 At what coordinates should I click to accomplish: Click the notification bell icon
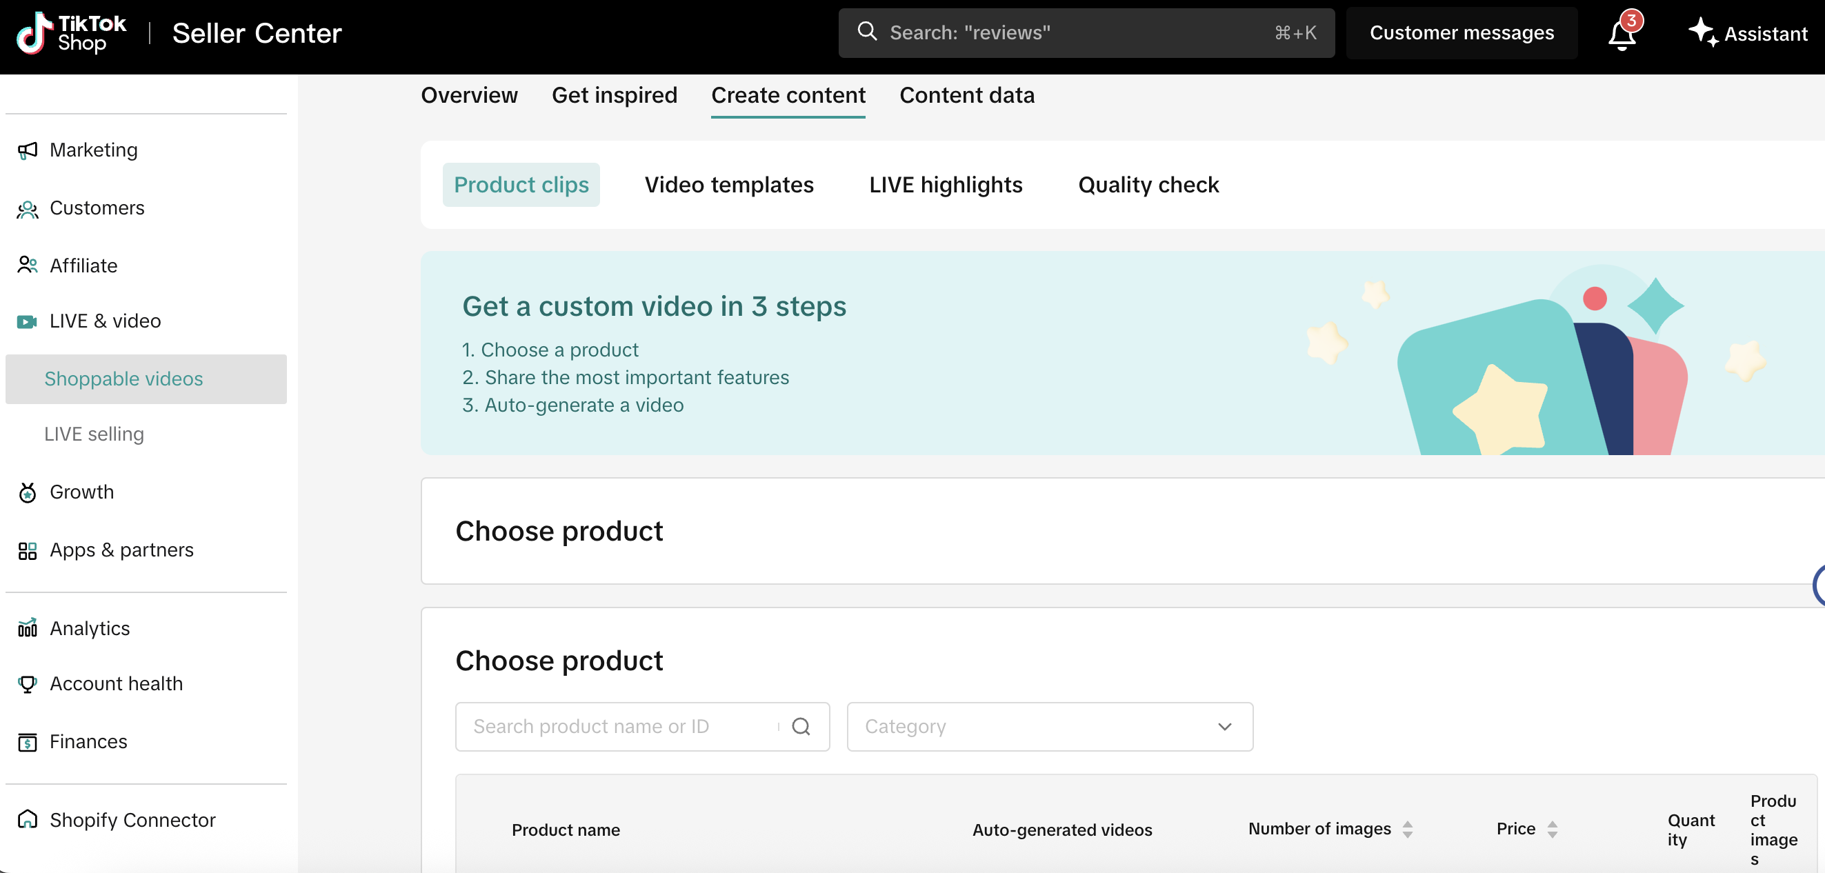point(1621,34)
